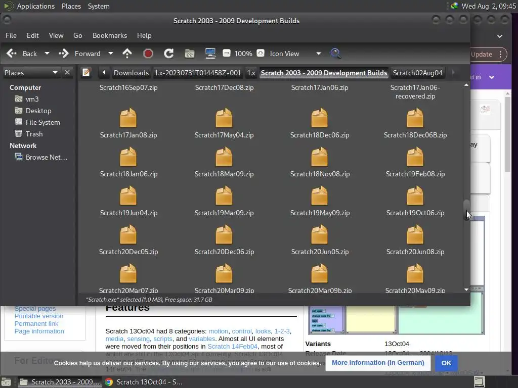Close the Places side pane

67,72
